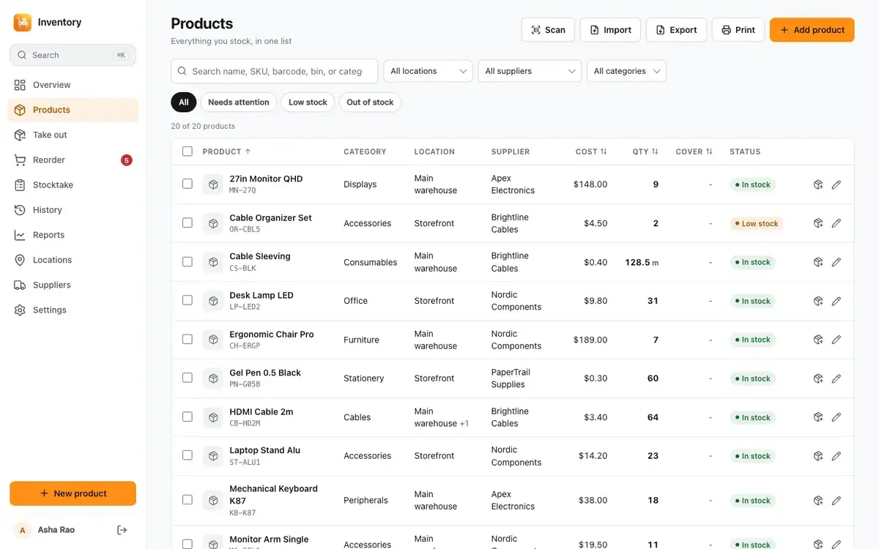This screenshot has width=879, height=549.
Task: Click the adjust stock icon for 27in Monitor QHD
Action: 818,184
